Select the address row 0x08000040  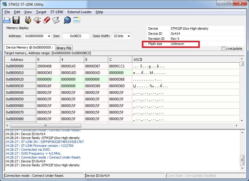coord(20,93)
